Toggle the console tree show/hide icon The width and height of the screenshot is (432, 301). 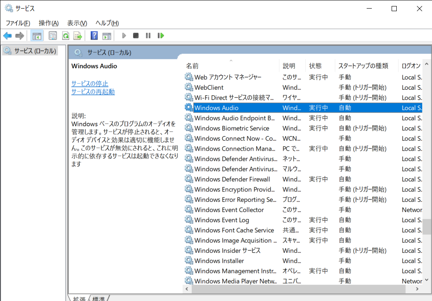[37, 36]
